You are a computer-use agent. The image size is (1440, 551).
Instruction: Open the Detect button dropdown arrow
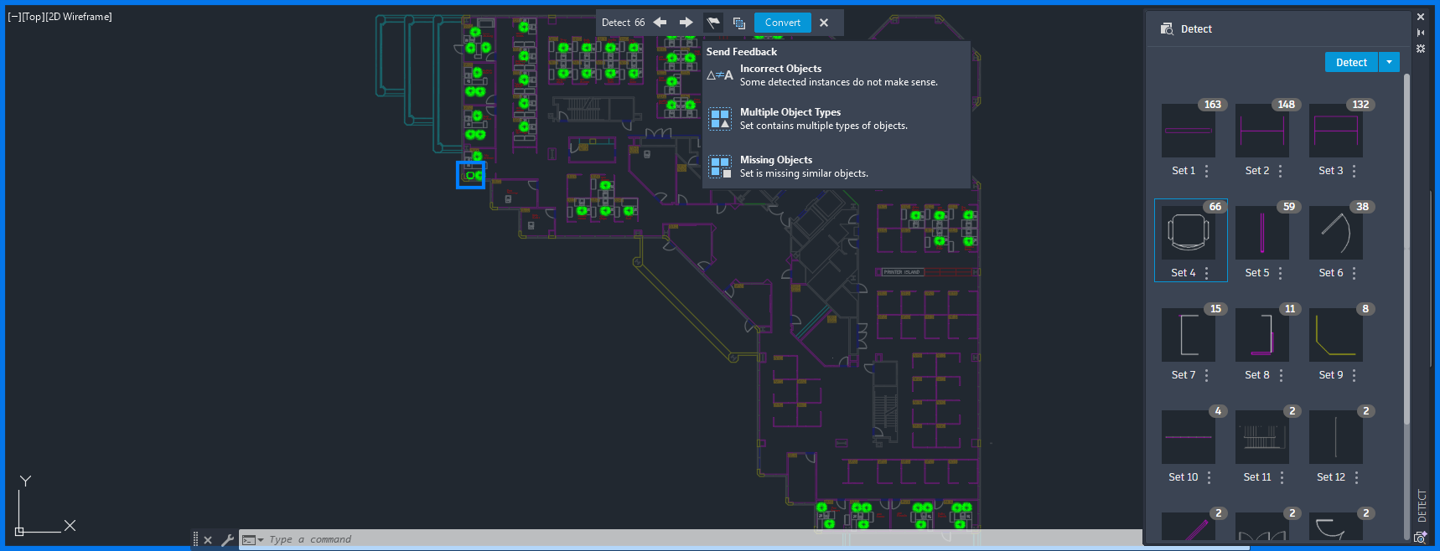point(1389,62)
